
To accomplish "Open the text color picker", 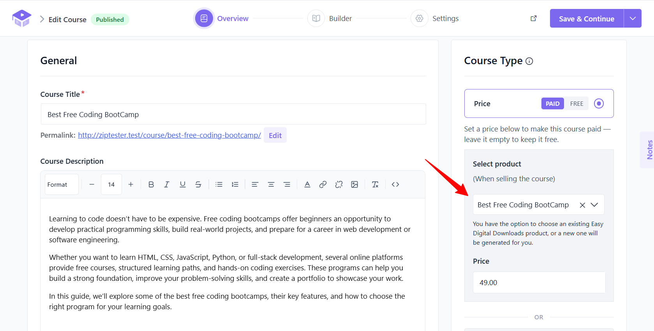I will point(307,184).
